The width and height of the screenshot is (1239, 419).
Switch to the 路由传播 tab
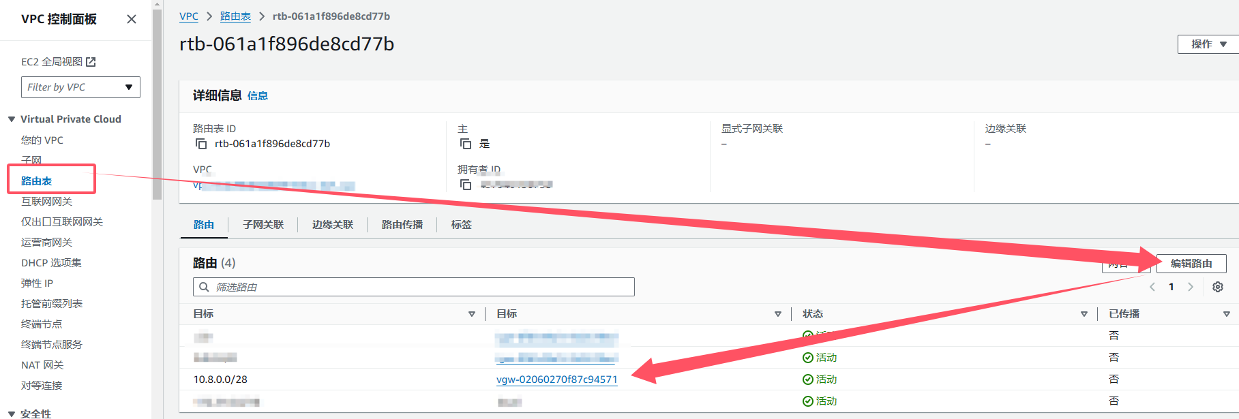coord(402,225)
